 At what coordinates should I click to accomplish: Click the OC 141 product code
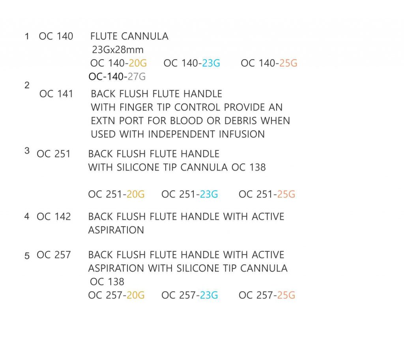56,94
